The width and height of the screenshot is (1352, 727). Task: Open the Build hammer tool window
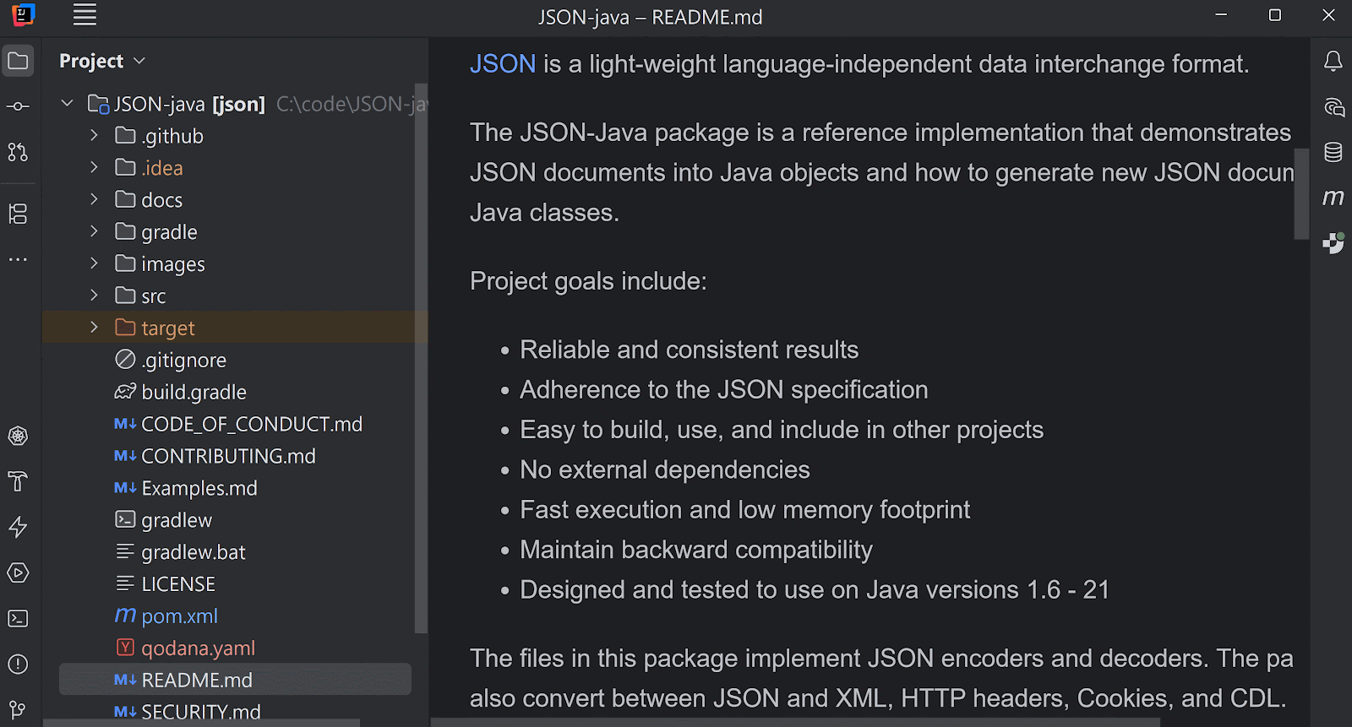(x=18, y=481)
